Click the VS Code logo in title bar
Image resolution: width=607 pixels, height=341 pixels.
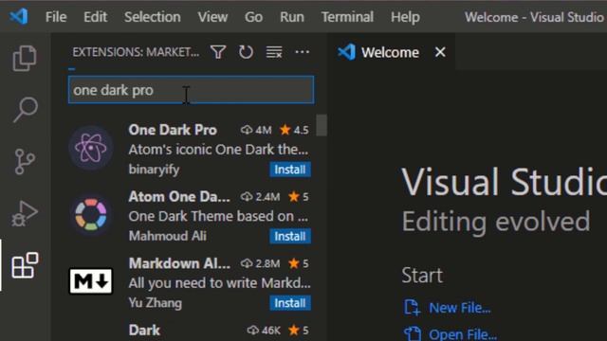tap(19, 17)
